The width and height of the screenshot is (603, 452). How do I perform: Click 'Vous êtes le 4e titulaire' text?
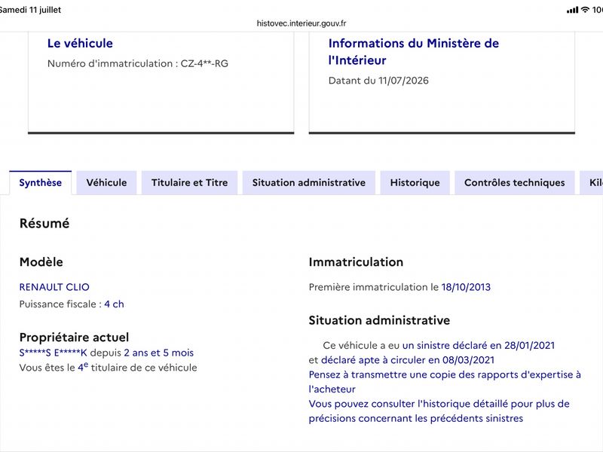coord(108,367)
